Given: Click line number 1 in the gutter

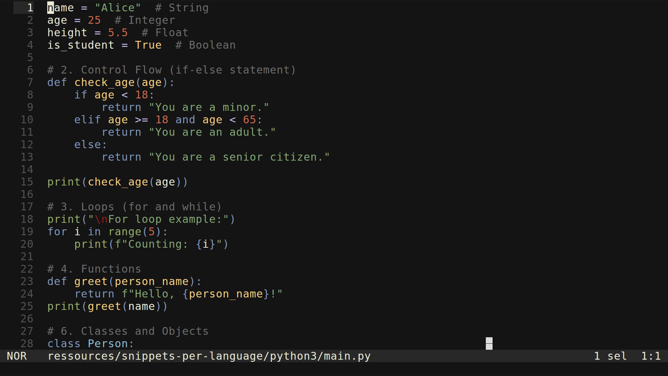Looking at the screenshot, I should click(x=30, y=7).
